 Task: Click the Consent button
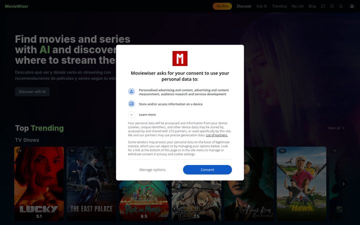[207, 169]
